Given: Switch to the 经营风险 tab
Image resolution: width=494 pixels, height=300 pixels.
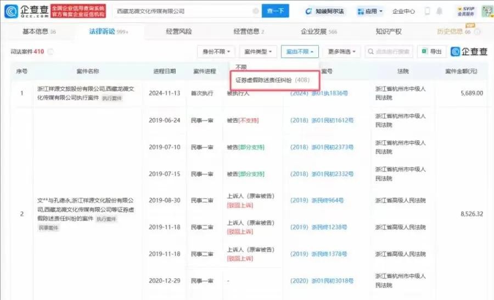Looking at the screenshot, I should point(179,32).
